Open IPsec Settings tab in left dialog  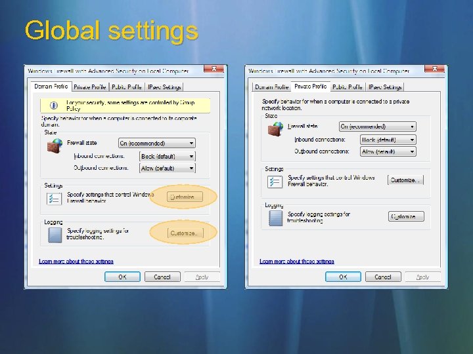click(x=164, y=87)
